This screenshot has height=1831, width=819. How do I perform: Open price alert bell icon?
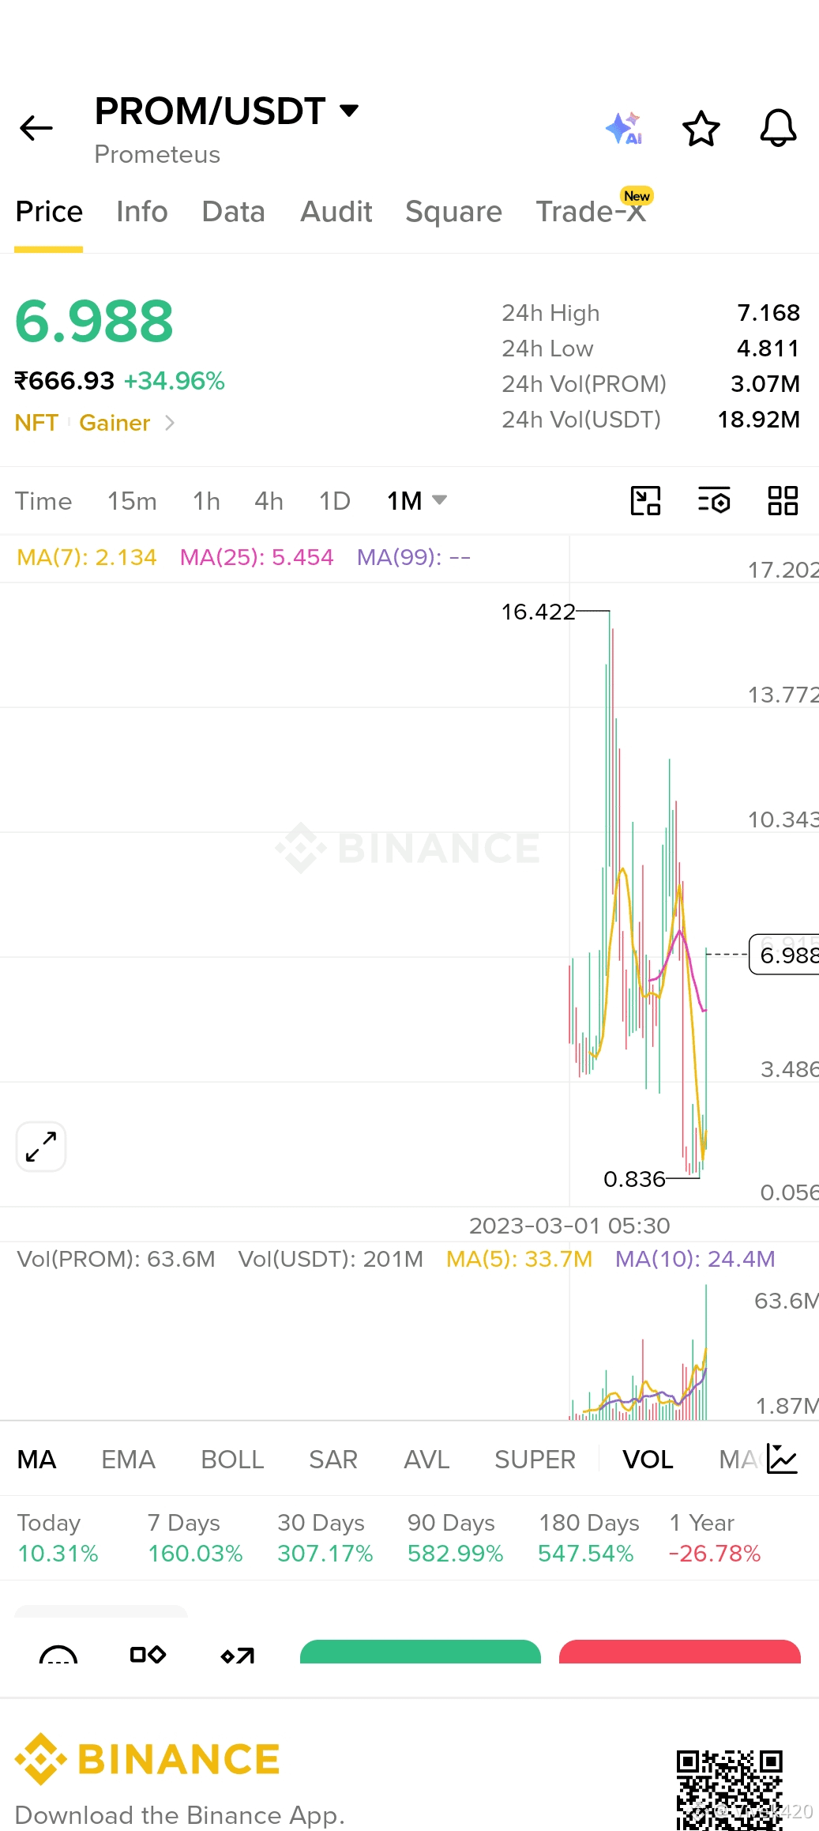tap(778, 128)
